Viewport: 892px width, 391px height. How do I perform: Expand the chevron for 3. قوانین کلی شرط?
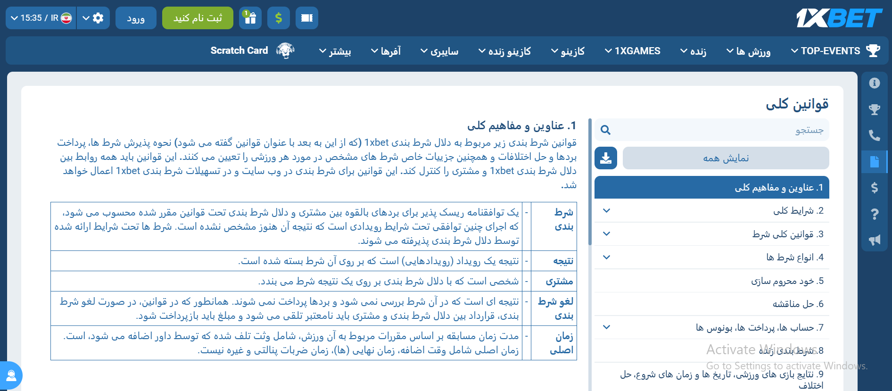[x=607, y=234]
